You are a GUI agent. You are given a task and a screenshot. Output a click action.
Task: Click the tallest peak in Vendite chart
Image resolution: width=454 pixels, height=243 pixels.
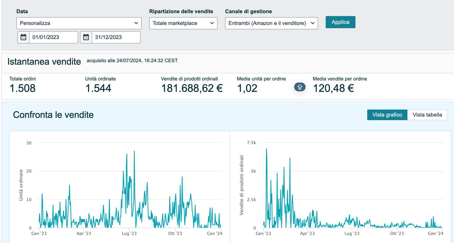tap(266, 149)
